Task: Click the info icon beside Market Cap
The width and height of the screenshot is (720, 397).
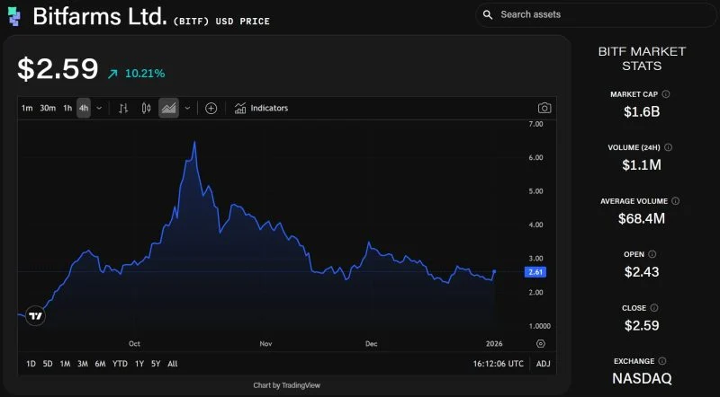Action: pos(666,93)
